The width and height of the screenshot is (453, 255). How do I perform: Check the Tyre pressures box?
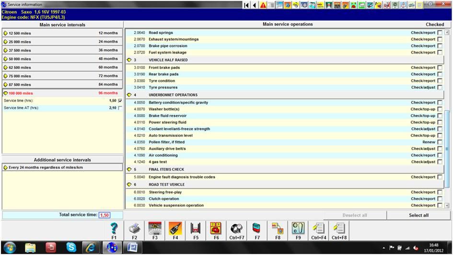click(x=440, y=88)
